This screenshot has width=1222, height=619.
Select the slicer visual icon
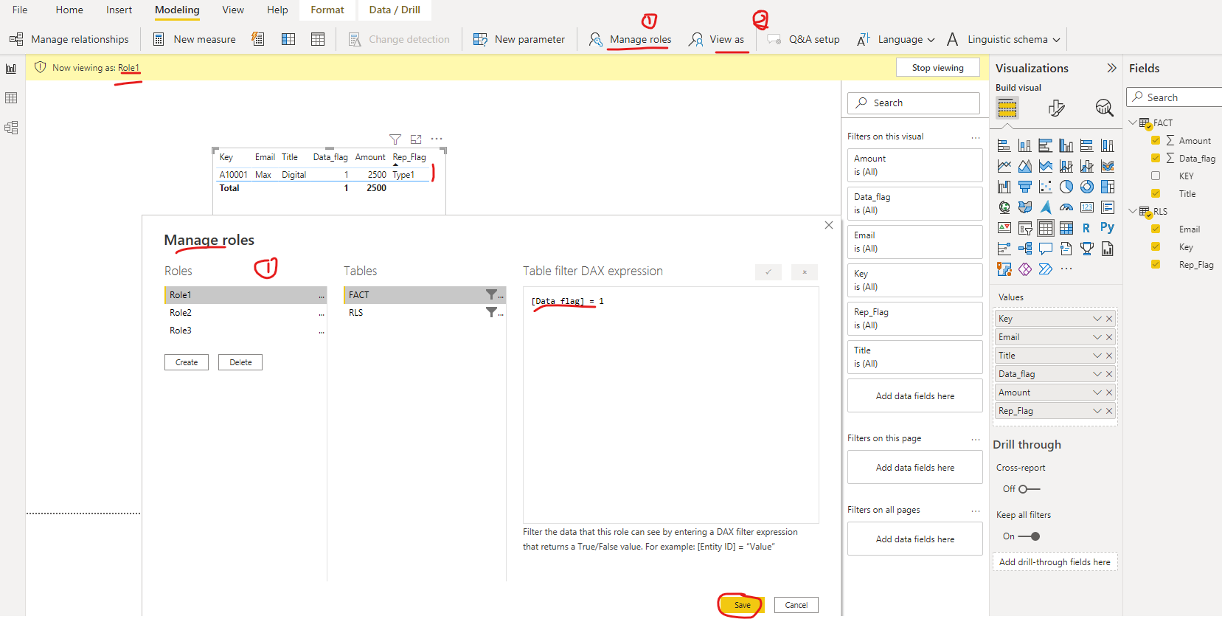[1024, 228]
